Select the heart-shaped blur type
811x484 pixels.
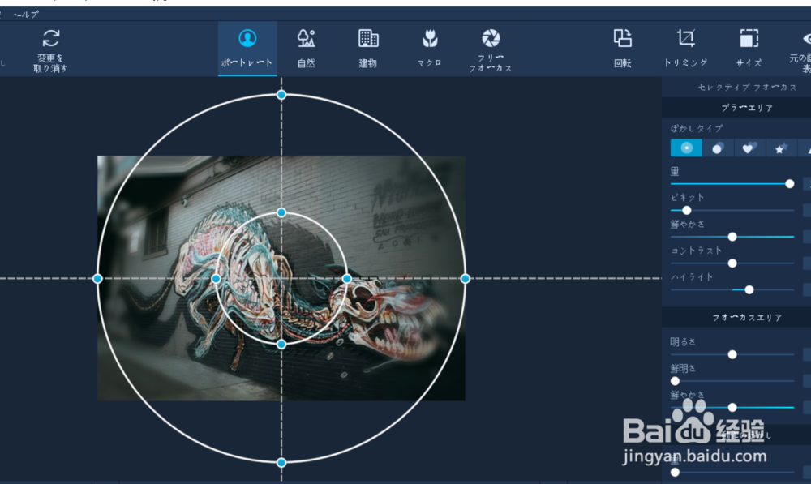click(749, 148)
